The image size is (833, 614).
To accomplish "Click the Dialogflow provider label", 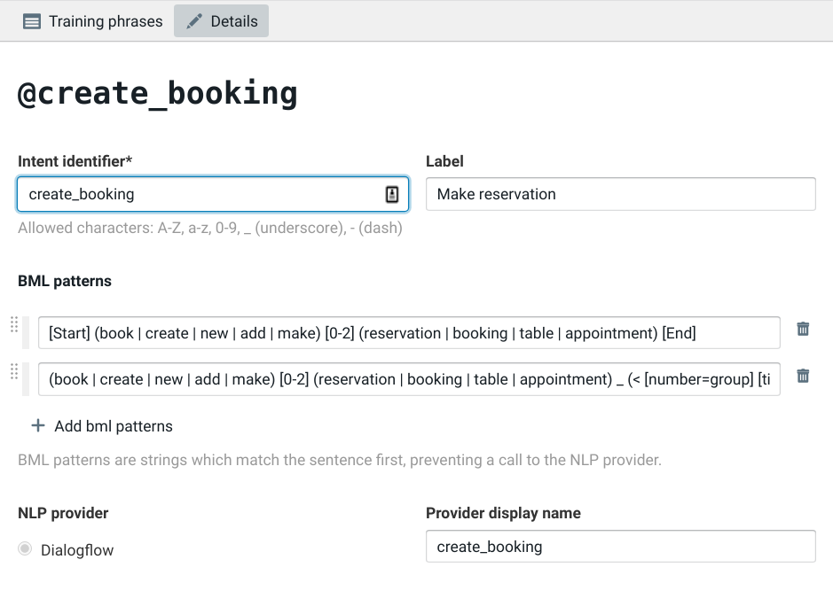I will [77, 550].
